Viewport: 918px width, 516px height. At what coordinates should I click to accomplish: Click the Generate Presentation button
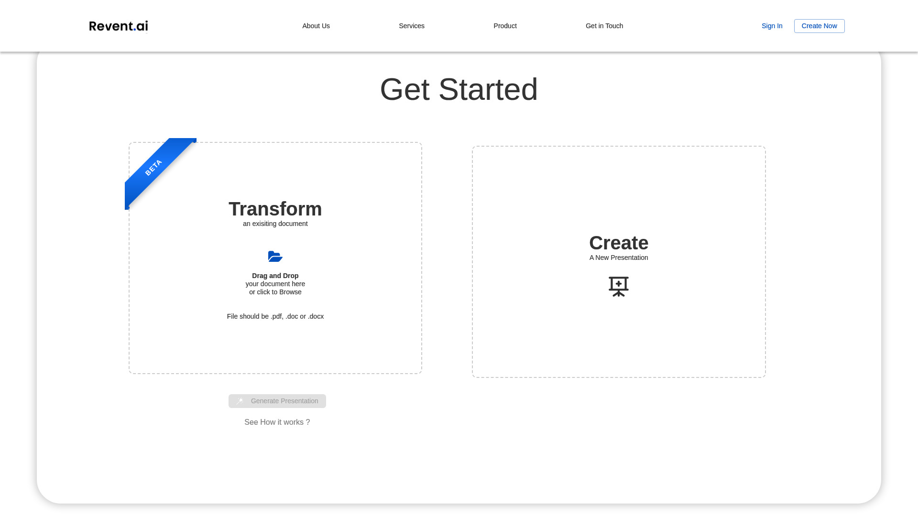[x=277, y=401]
